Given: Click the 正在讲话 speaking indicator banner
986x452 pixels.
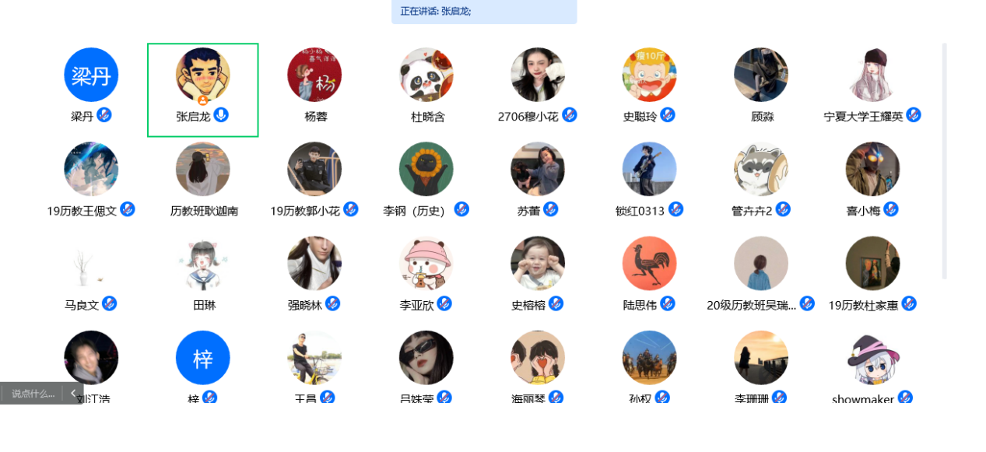Looking at the screenshot, I should (484, 12).
